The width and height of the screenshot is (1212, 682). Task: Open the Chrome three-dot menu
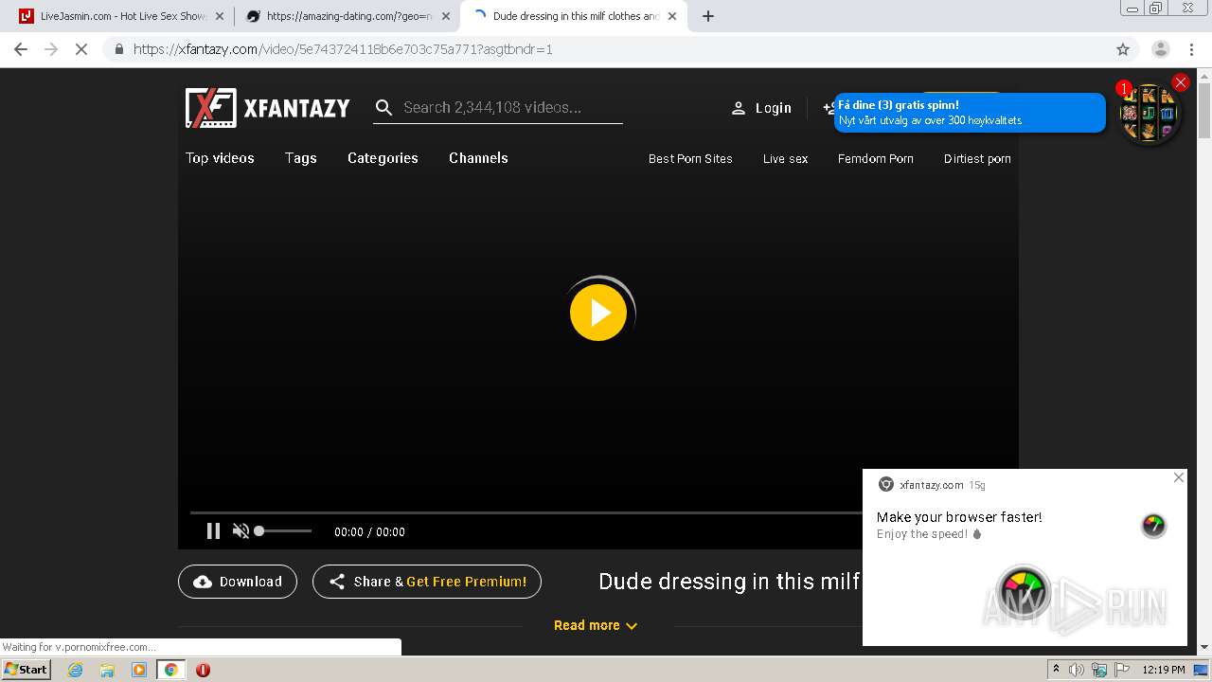1191,49
